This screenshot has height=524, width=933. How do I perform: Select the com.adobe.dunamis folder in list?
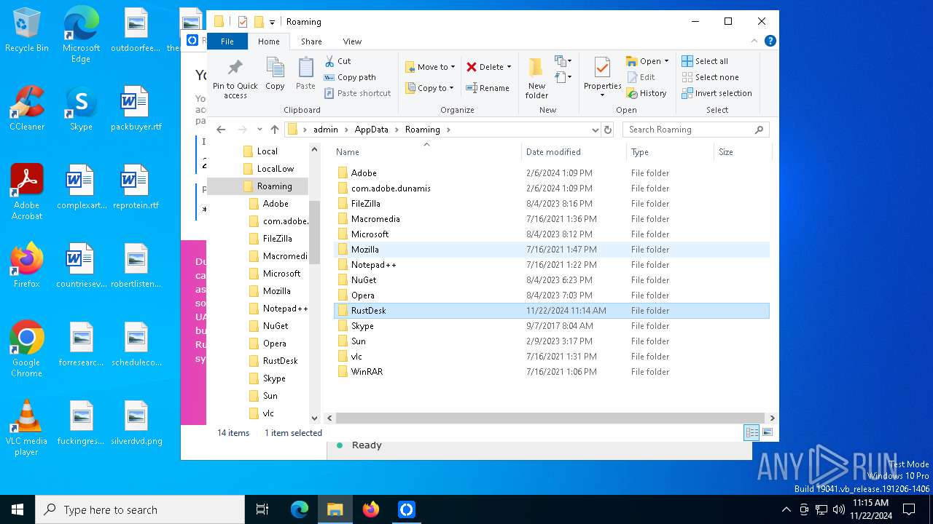551,188
